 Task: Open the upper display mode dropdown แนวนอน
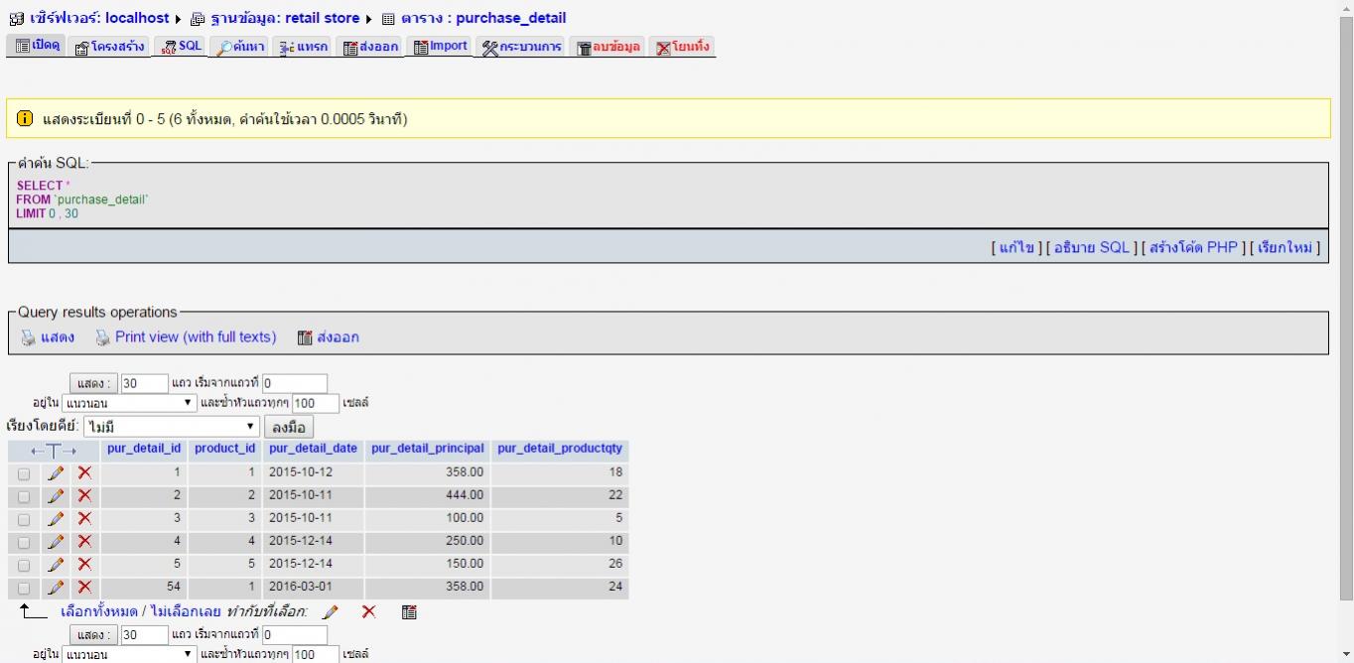129,403
